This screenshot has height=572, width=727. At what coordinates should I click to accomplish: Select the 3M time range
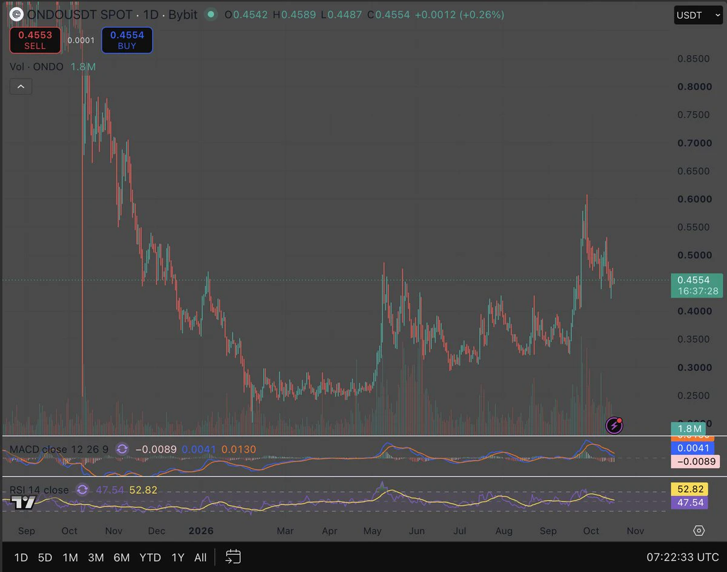pyautogui.click(x=96, y=557)
